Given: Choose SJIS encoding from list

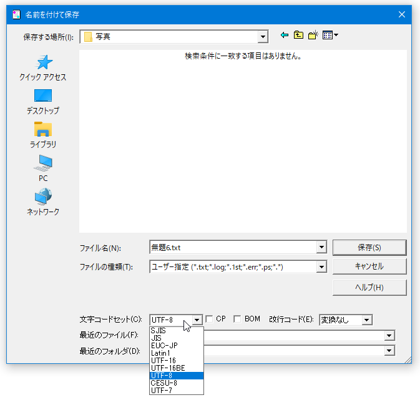Looking at the screenshot, I should (x=176, y=331).
